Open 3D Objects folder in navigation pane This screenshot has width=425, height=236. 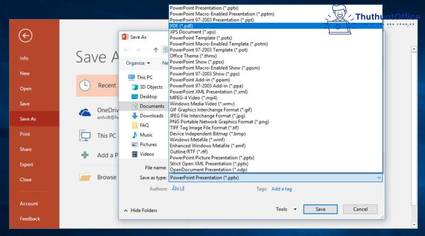pos(151,87)
